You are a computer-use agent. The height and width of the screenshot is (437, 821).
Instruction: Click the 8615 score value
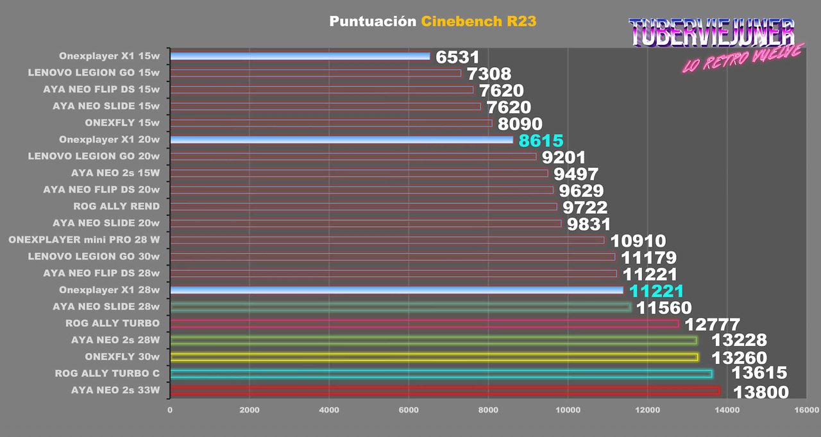541,141
